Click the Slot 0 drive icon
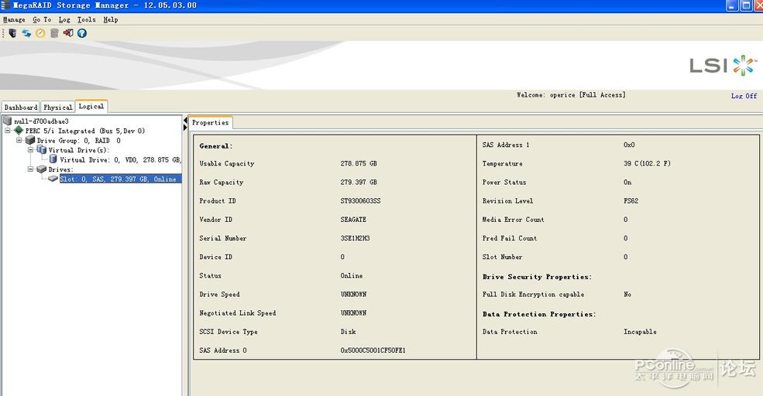The height and width of the screenshot is (396, 763). coord(53,179)
